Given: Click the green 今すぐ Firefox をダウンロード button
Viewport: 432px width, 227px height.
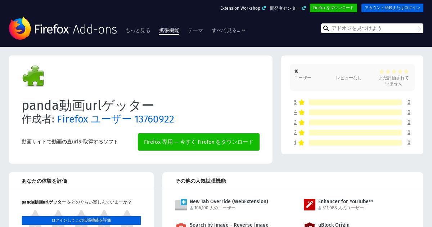Looking at the screenshot, I should tap(199, 142).
